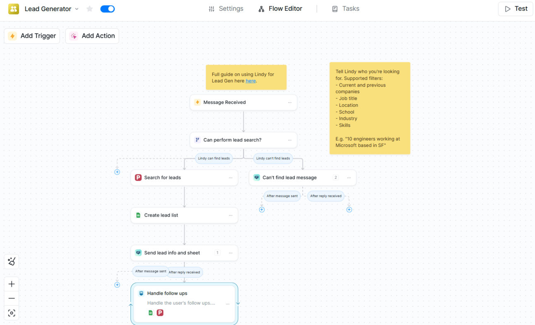
Task: Click "Handle the user's follow ups...." description text
Action: (181, 303)
